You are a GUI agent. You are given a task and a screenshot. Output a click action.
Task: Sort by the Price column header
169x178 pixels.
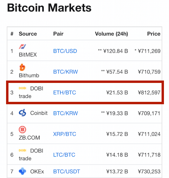pos(154,34)
